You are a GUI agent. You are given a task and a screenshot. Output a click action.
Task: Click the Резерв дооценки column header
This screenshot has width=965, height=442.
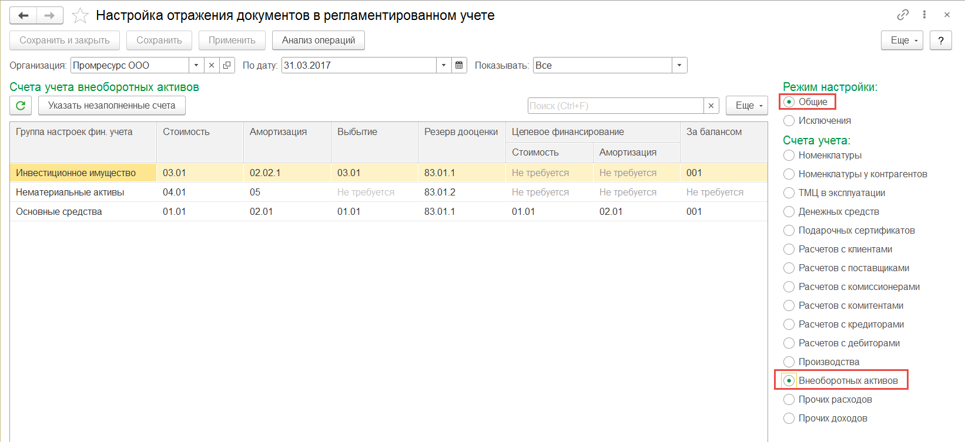[x=462, y=142]
